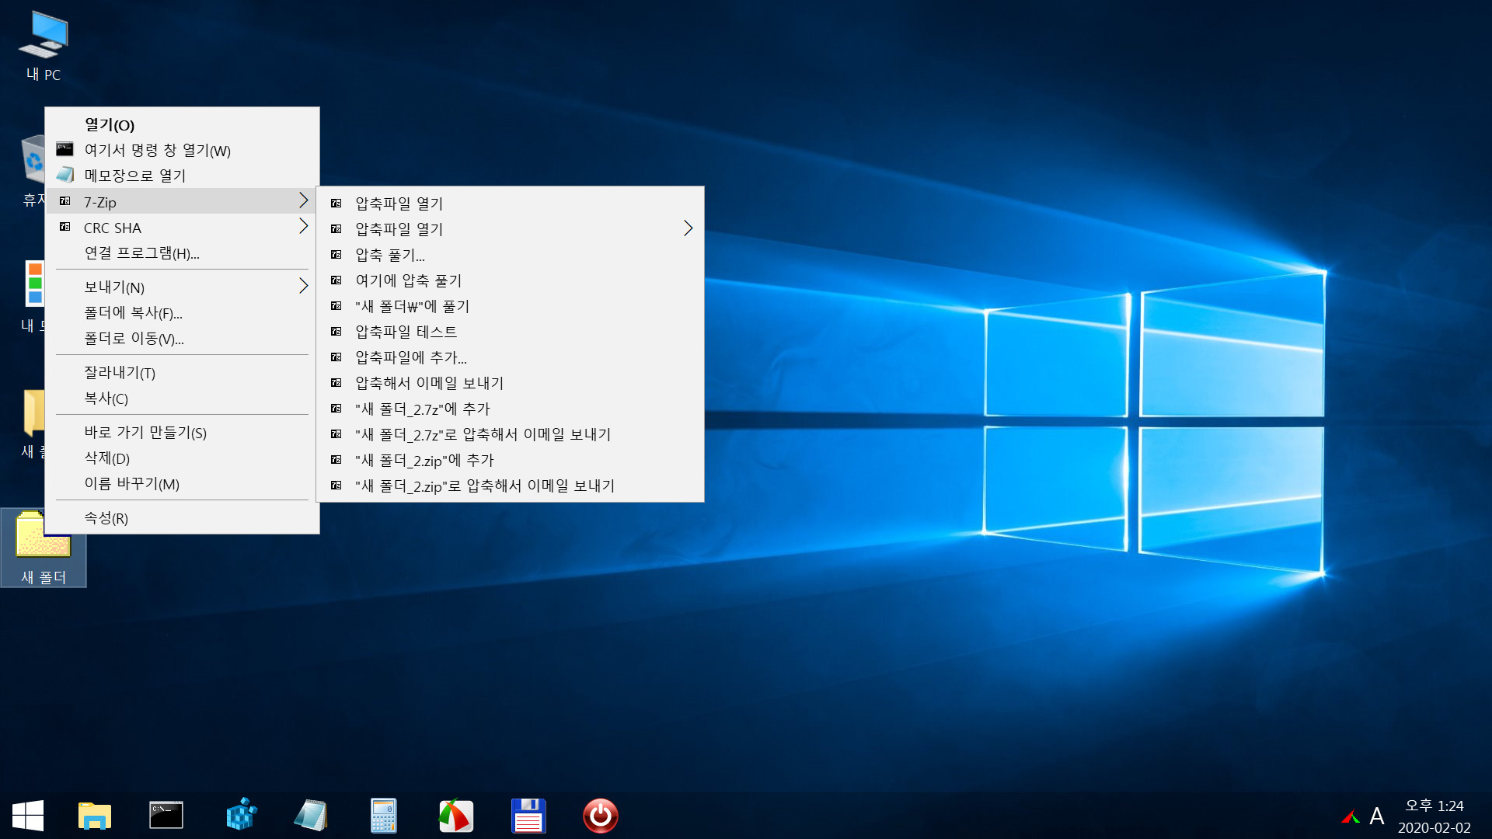Choose "새 폴더_2.zip"로 압축해서 이메일 보내기
Image resolution: width=1492 pixels, height=839 pixels.
(510, 486)
